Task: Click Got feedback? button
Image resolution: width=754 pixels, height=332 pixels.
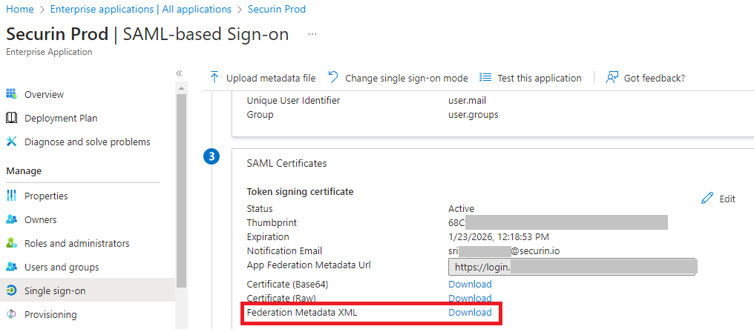Action: tap(654, 78)
